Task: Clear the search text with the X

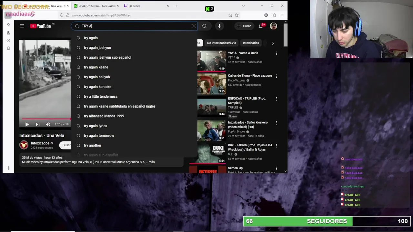Action: click(x=194, y=26)
